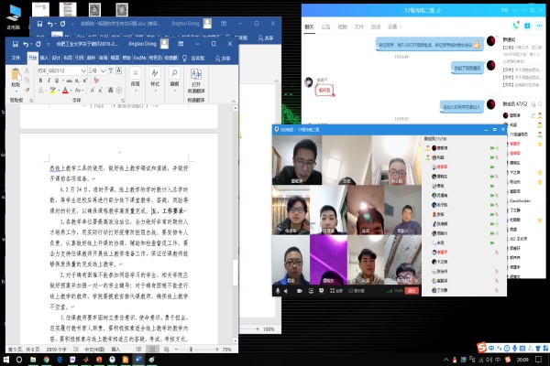Expand the font color dropdown arrow
550x366 pixels.
click(71, 91)
